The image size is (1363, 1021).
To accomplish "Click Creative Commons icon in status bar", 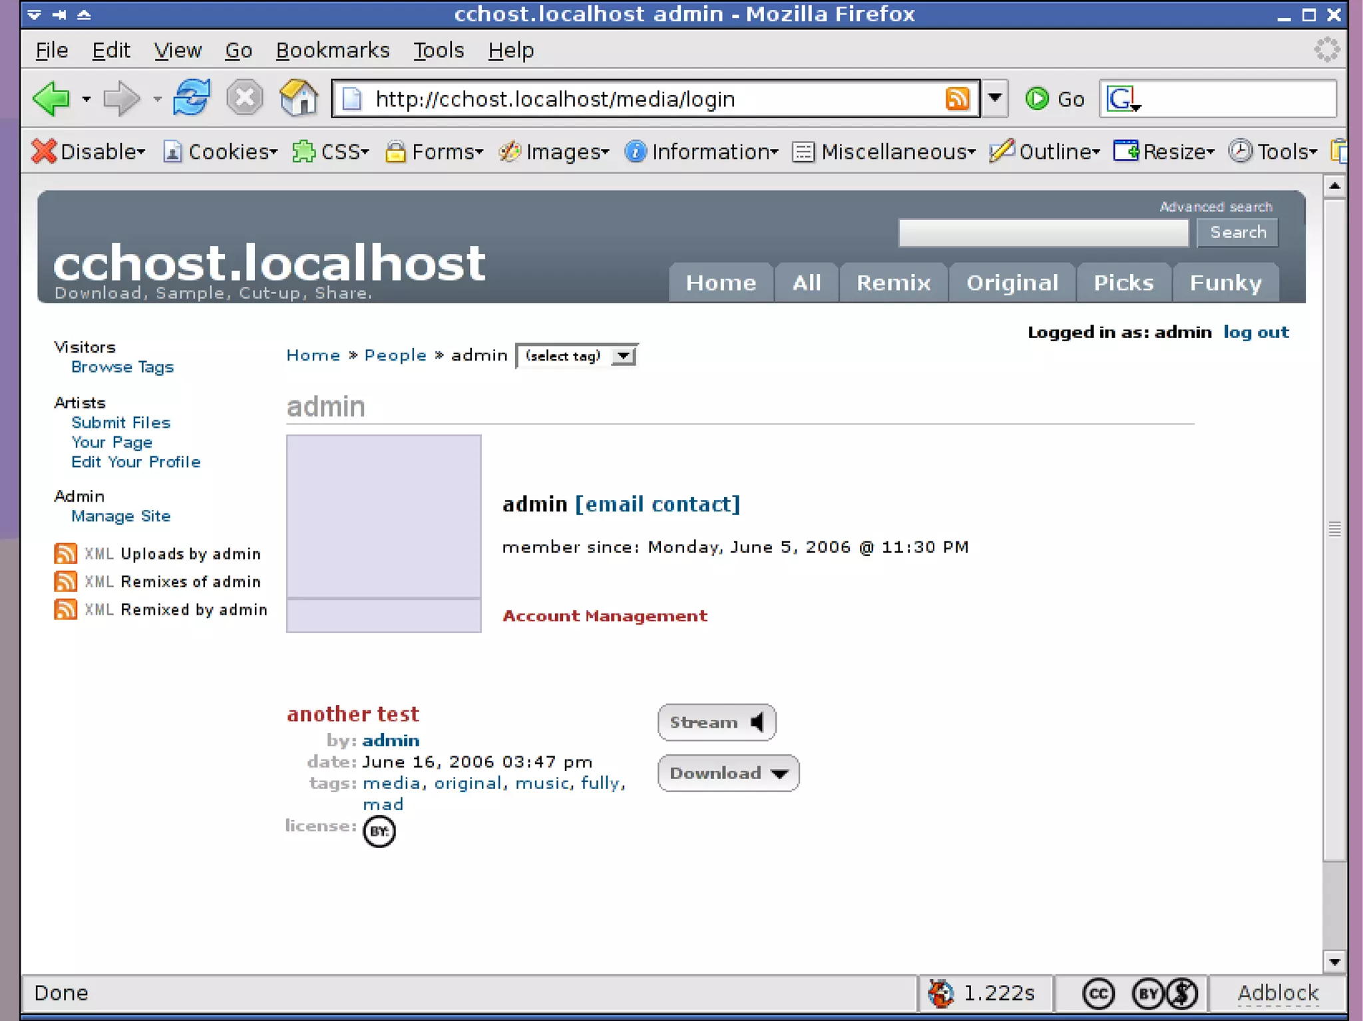I will [x=1098, y=994].
